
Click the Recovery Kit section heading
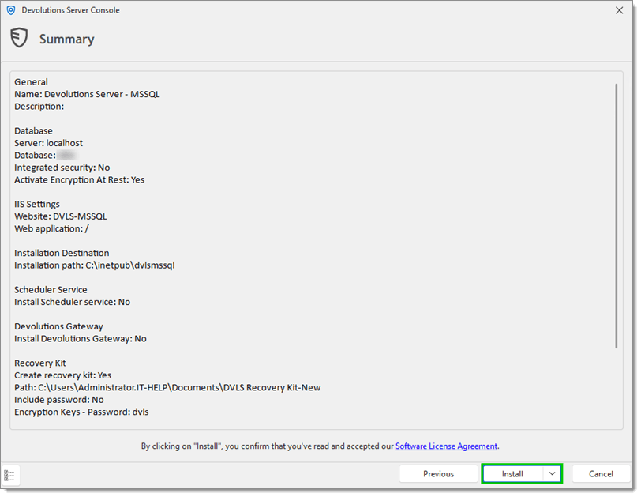[x=39, y=363]
